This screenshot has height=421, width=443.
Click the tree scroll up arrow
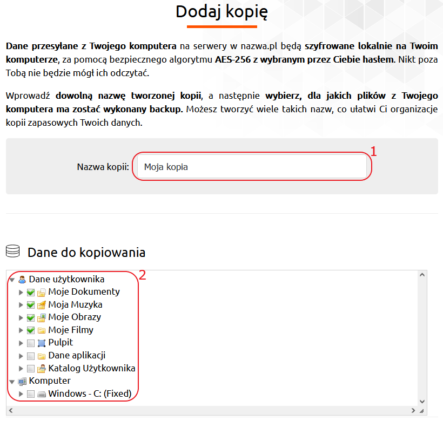[422, 275]
